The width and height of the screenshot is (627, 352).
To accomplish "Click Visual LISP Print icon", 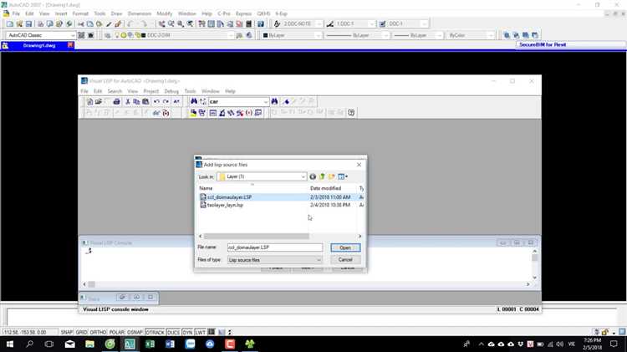I will point(116,102).
